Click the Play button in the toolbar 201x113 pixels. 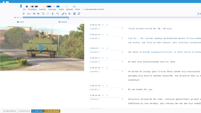coord(24,14)
